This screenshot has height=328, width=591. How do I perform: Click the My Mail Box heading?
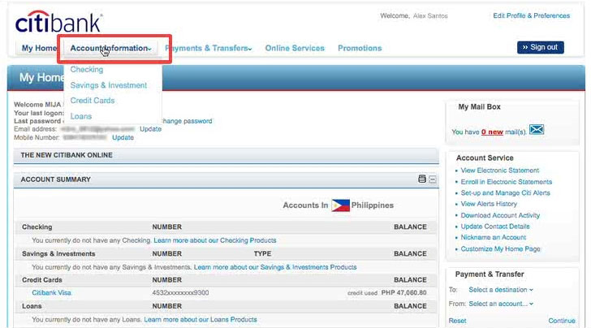[x=480, y=107]
